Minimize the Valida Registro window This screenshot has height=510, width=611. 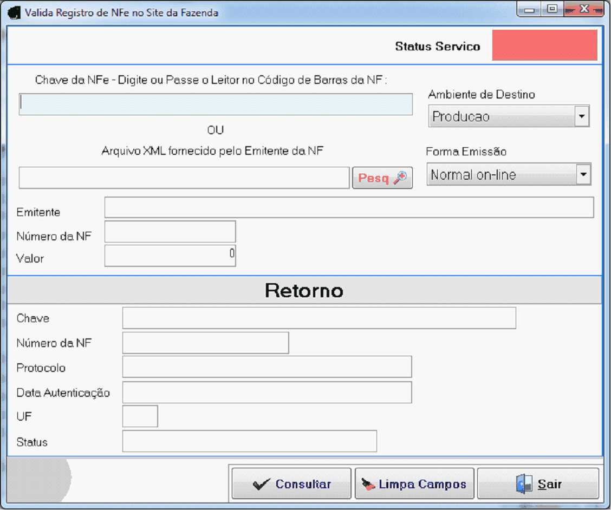pyautogui.click(x=529, y=10)
